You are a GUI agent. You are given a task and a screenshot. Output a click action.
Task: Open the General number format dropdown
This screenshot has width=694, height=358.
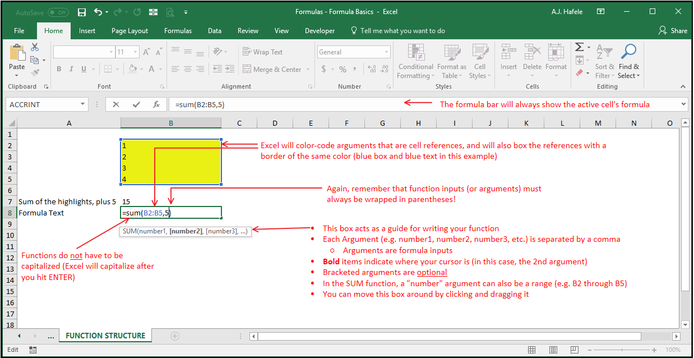click(386, 52)
